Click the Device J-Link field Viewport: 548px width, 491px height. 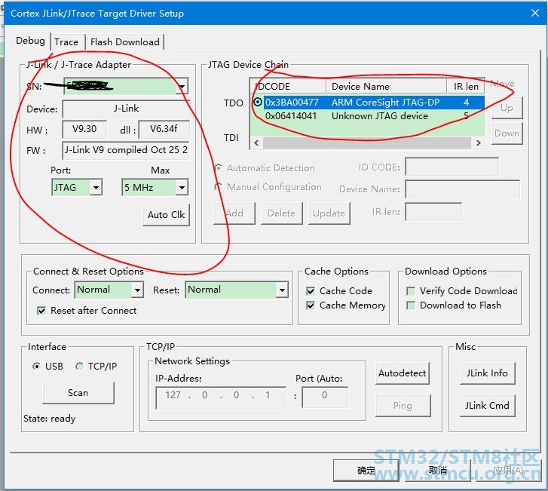click(x=126, y=109)
